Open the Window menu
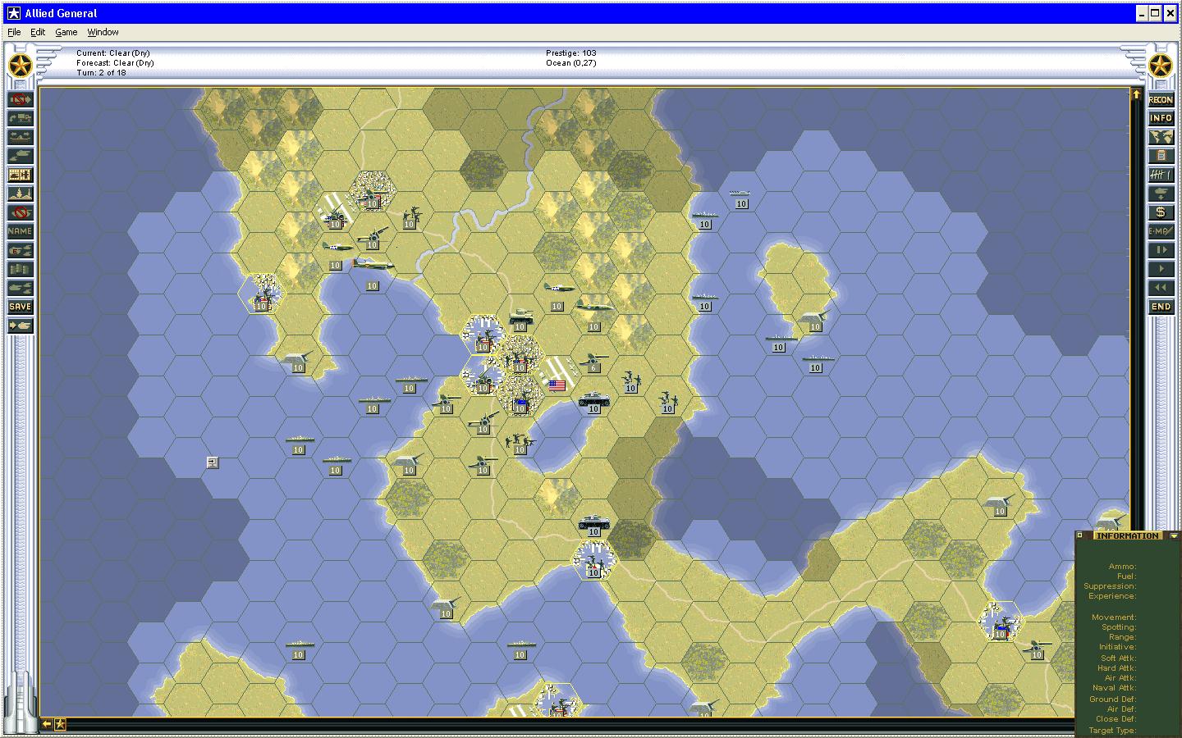This screenshot has height=738, width=1182. 103,32
